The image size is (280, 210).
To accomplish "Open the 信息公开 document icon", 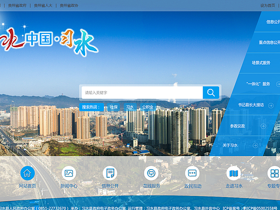I will pos(110,173).
